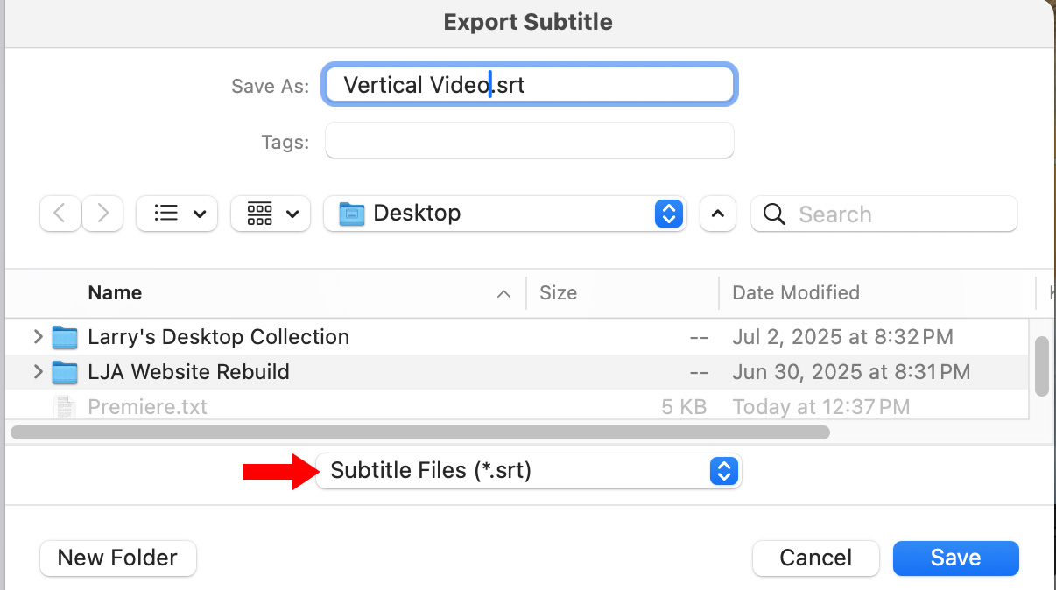Image resolution: width=1056 pixels, height=590 pixels.
Task: Click the magnifying glass search icon
Action: tap(774, 214)
